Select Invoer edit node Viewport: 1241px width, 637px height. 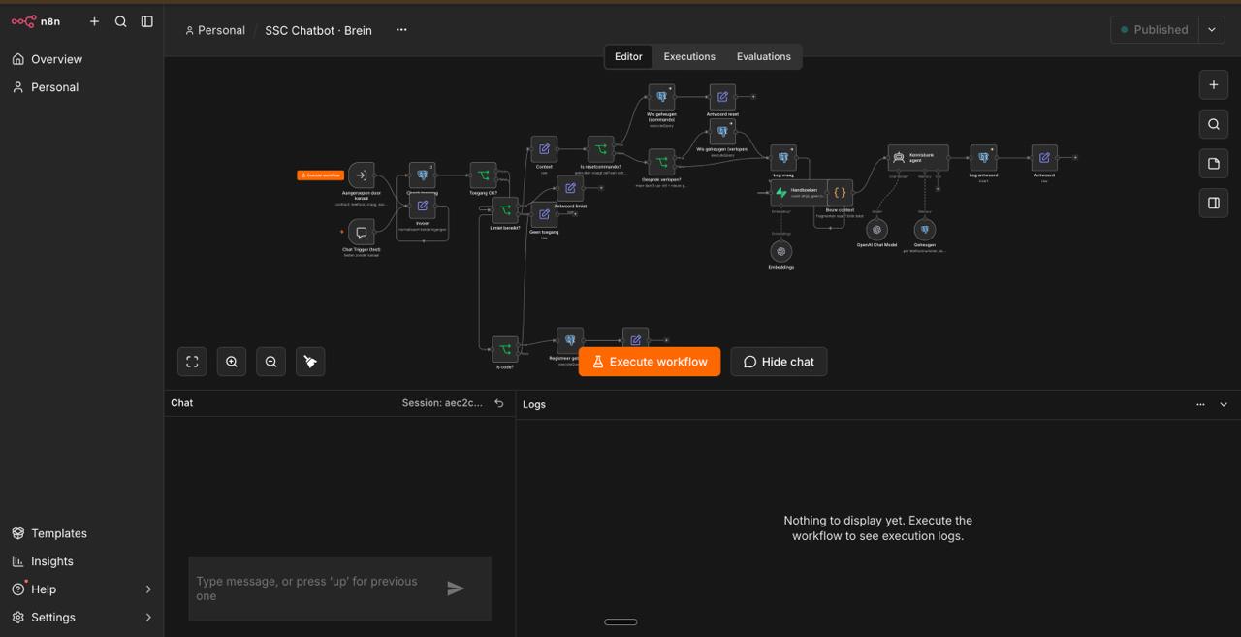[x=422, y=206]
